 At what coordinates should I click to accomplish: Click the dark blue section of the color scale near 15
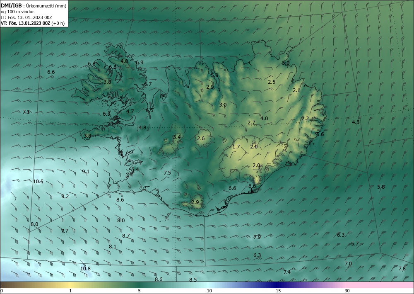[x=277, y=285]
